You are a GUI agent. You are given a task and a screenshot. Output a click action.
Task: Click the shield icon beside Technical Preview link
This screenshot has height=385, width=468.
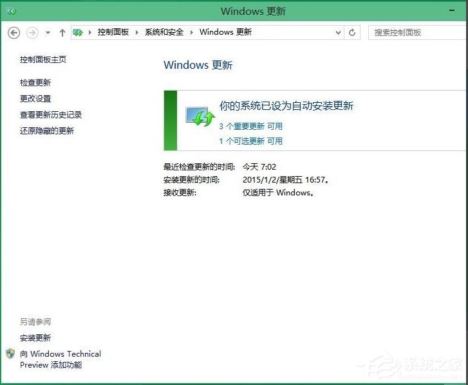click(x=10, y=354)
